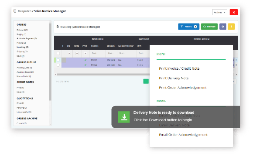Sort by the PAID column header
The width and height of the screenshot is (253, 157).
coord(85,46)
